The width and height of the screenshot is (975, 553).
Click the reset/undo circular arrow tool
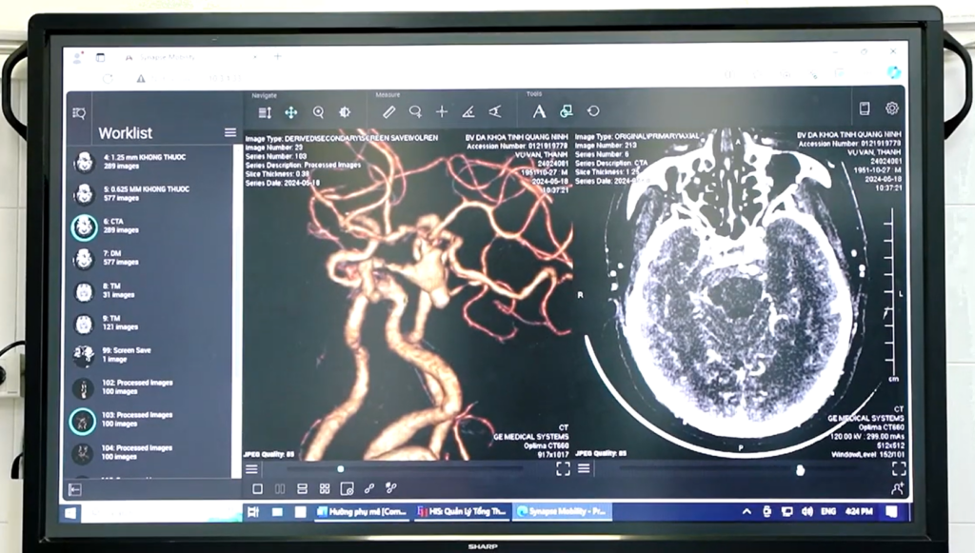(592, 112)
